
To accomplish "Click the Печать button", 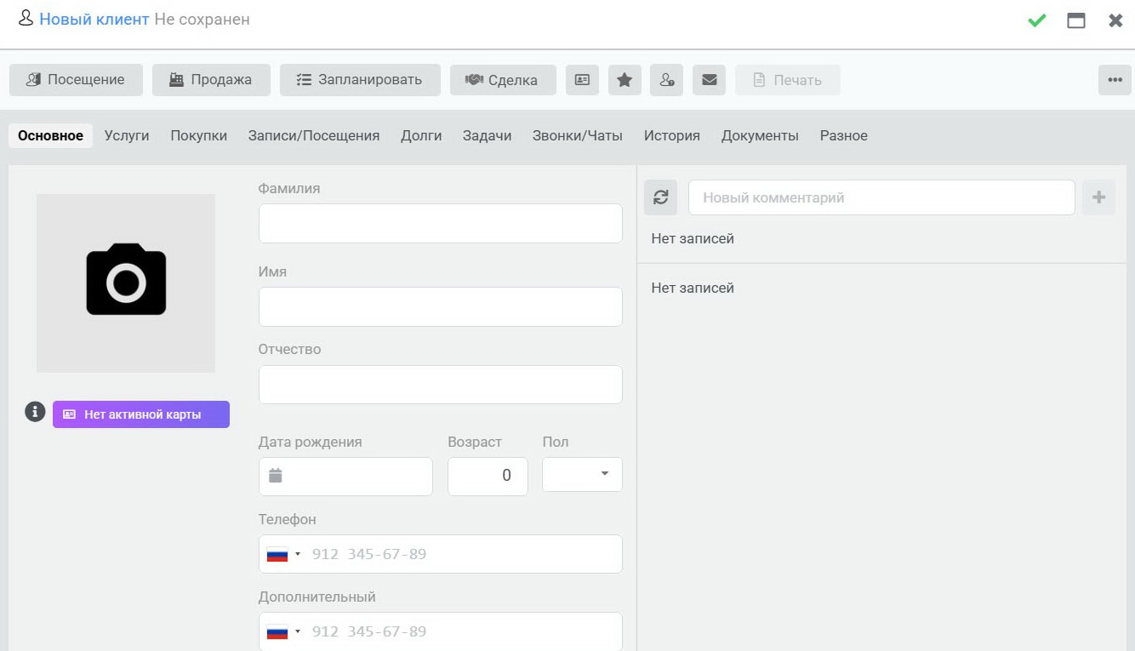I will pos(788,80).
